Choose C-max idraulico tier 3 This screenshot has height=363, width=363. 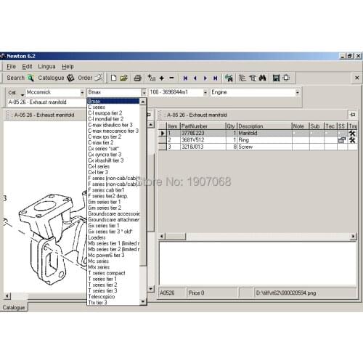pos(113,125)
